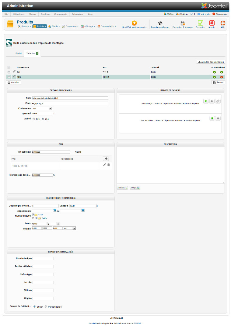Click image upload green arrow icon
This screenshot has height=329, width=231.
point(206,101)
